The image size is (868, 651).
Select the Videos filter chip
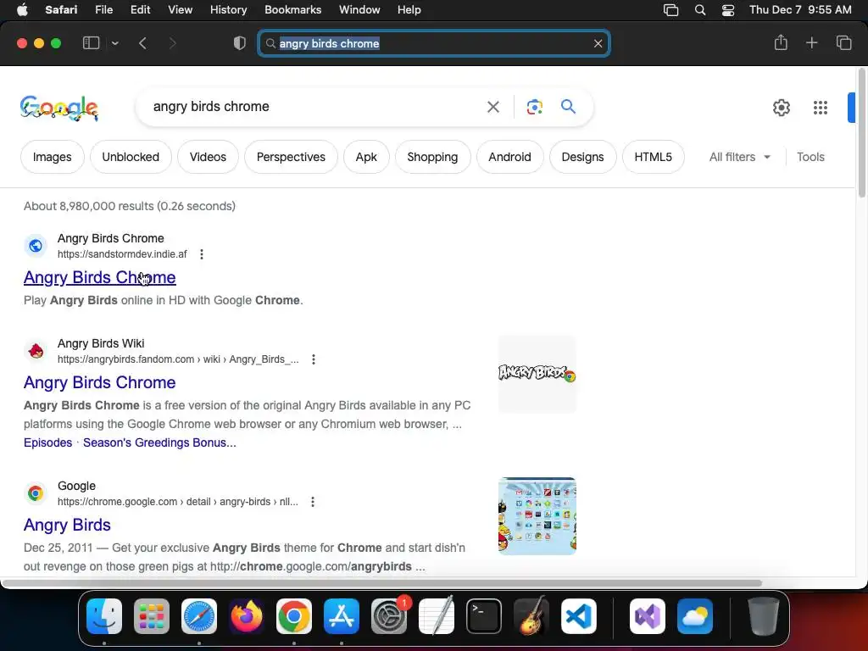[x=208, y=157]
